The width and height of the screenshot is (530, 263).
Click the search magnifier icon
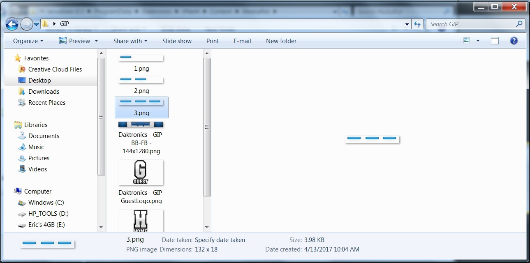pyautogui.click(x=519, y=24)
